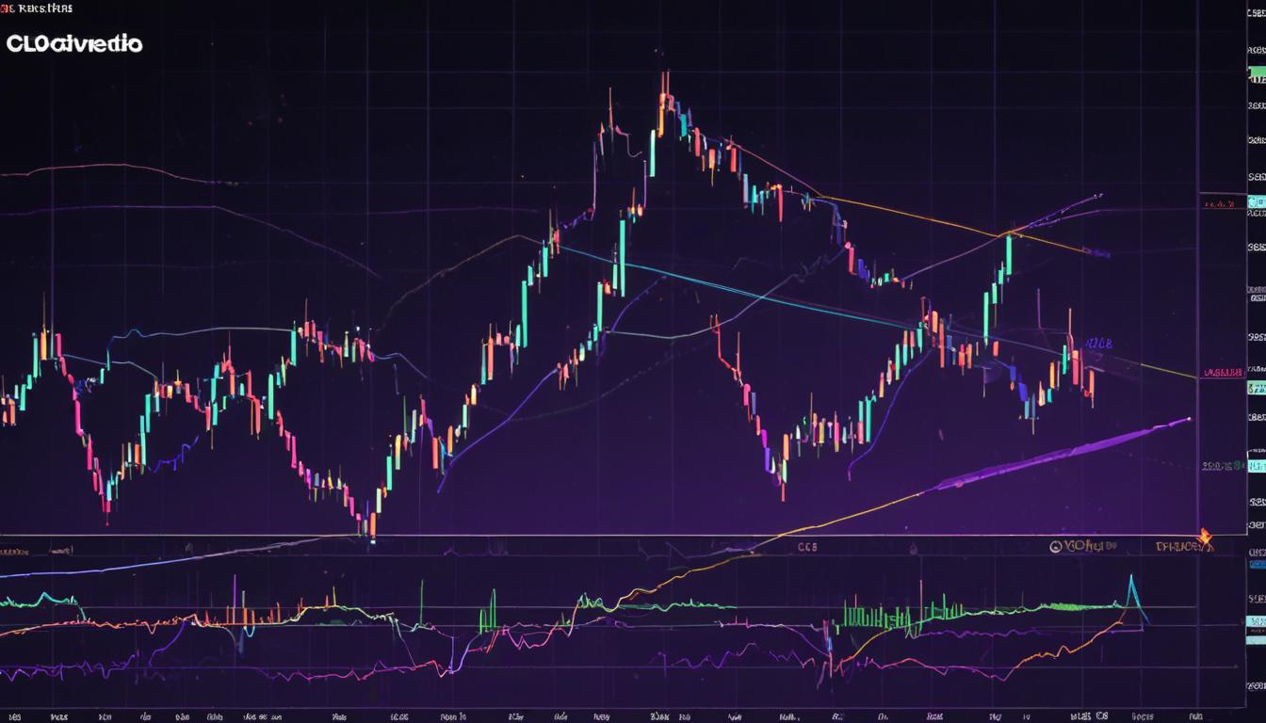Click the CLOadviedo logo top-left
Screen dimensions: 1266x723
tap(75, 43)
